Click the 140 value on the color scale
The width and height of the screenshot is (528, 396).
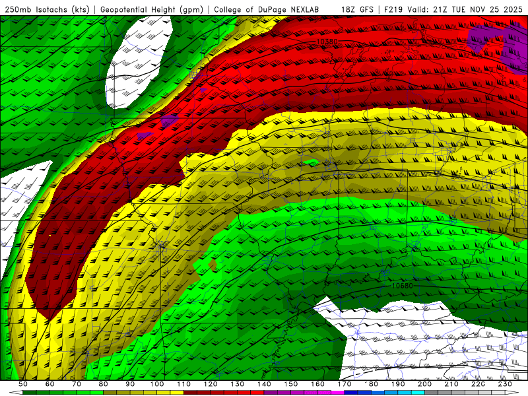click(x=264, y=384)
